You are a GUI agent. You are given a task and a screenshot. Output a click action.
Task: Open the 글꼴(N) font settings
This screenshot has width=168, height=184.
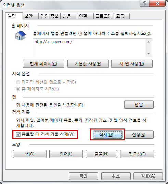[x=101, y=154]
